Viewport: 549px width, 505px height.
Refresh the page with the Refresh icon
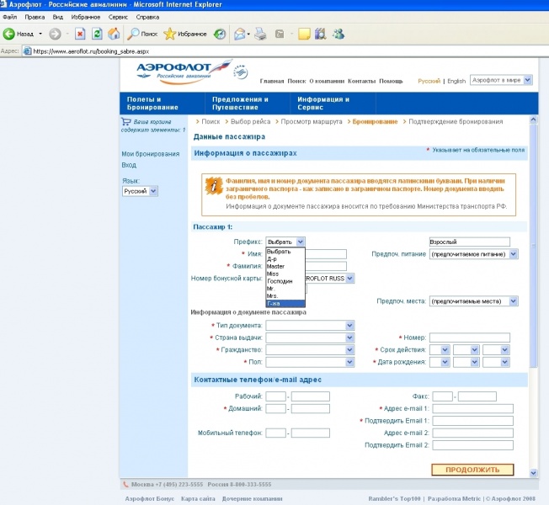pyautogui.click(x=97, y=34)
